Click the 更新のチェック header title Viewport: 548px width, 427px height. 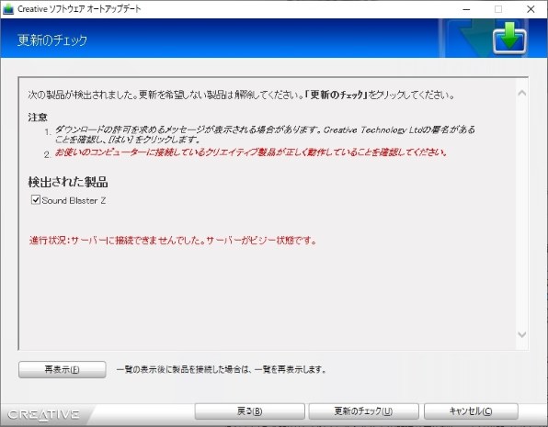click(x=52, y=39)
